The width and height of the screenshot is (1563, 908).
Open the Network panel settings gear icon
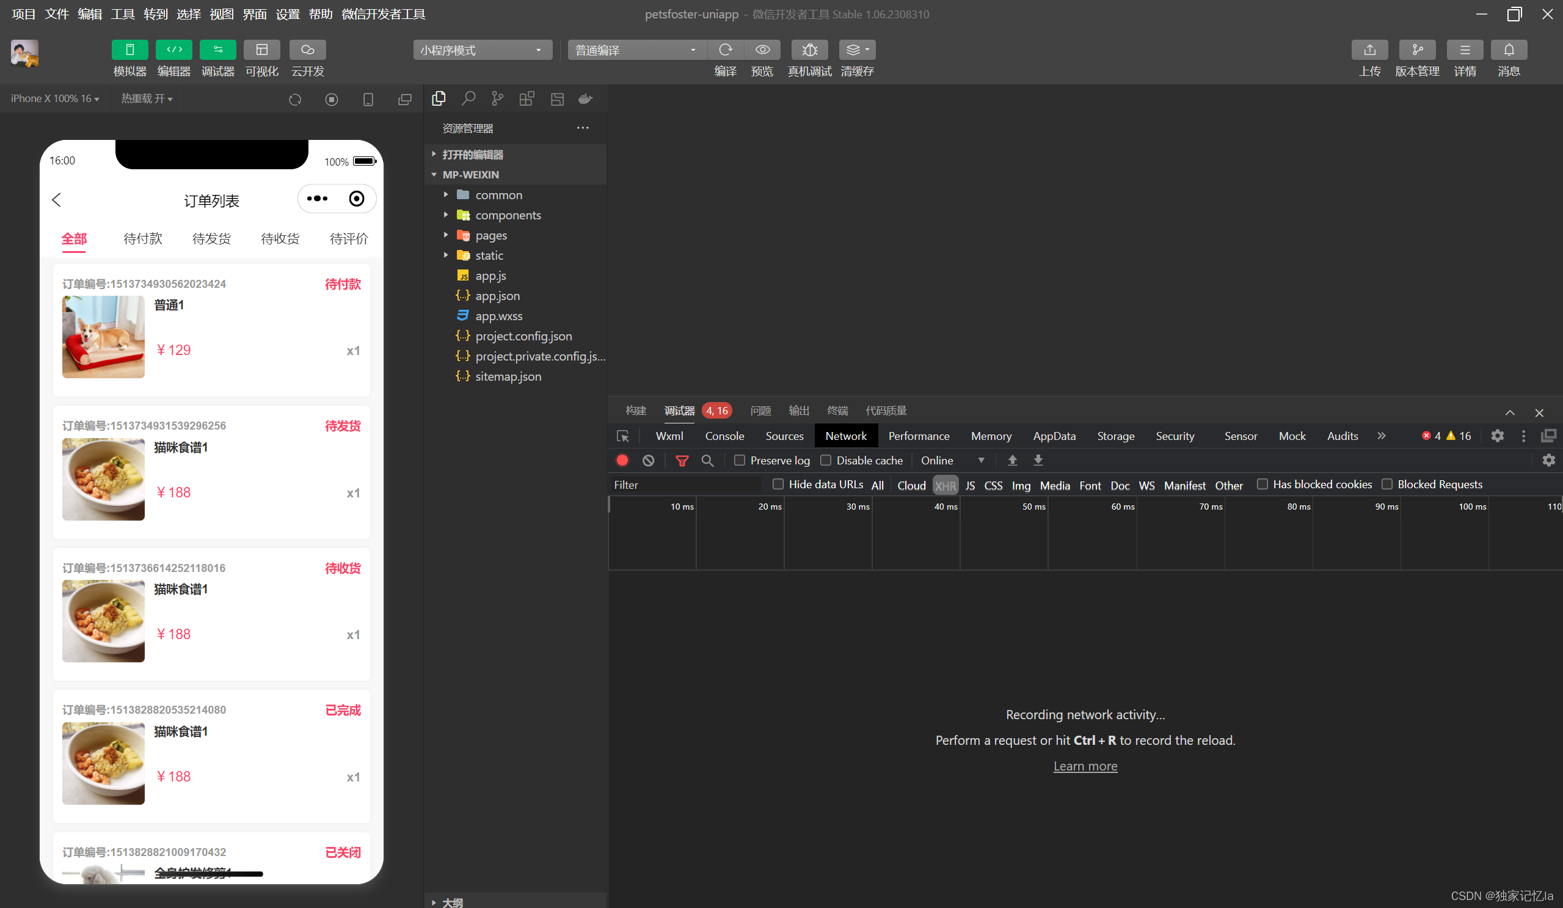point(1550,460)
